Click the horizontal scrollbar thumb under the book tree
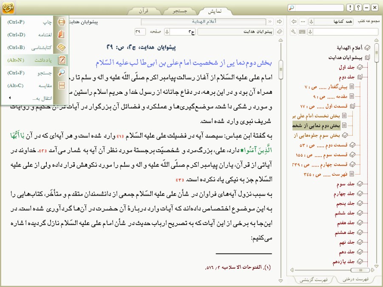The image size is (383, 287). (x=360, y=270)
